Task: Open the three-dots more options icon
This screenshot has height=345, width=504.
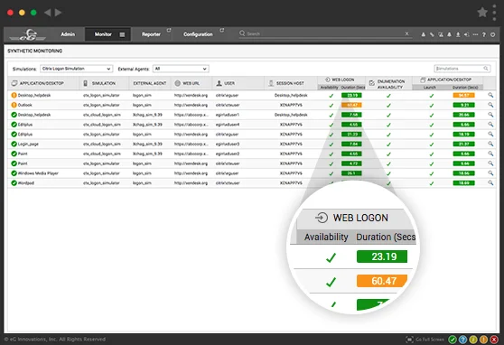Action: (x=475, y=34)
